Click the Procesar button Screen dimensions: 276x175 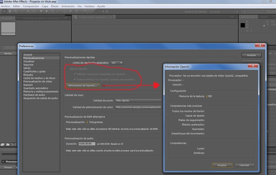[8, 167]
